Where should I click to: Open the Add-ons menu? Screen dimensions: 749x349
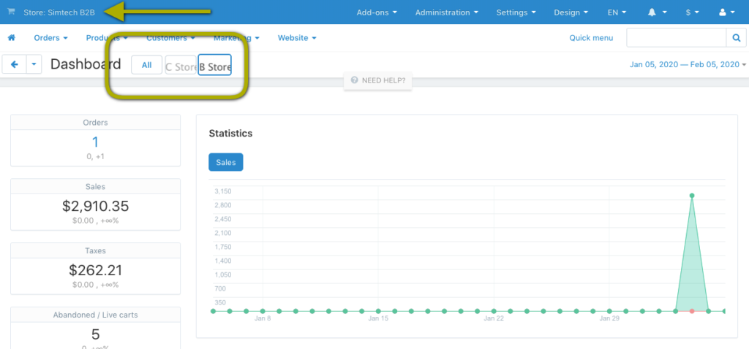click(x=377, y=12)
